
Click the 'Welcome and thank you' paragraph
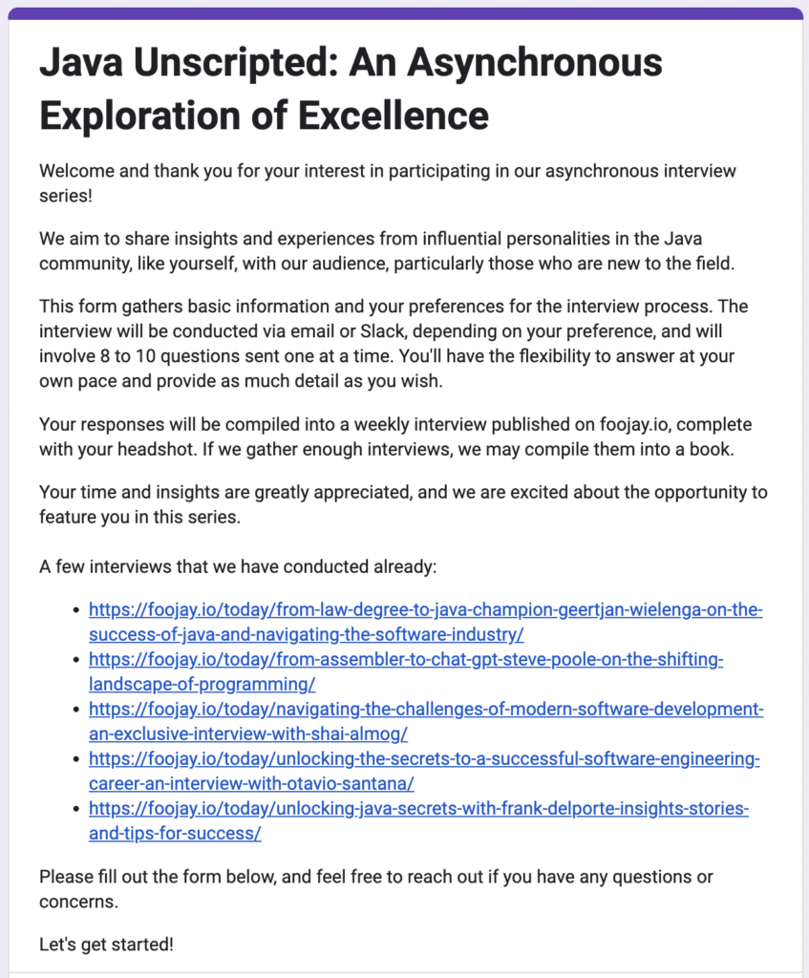[x=388, y=183]
